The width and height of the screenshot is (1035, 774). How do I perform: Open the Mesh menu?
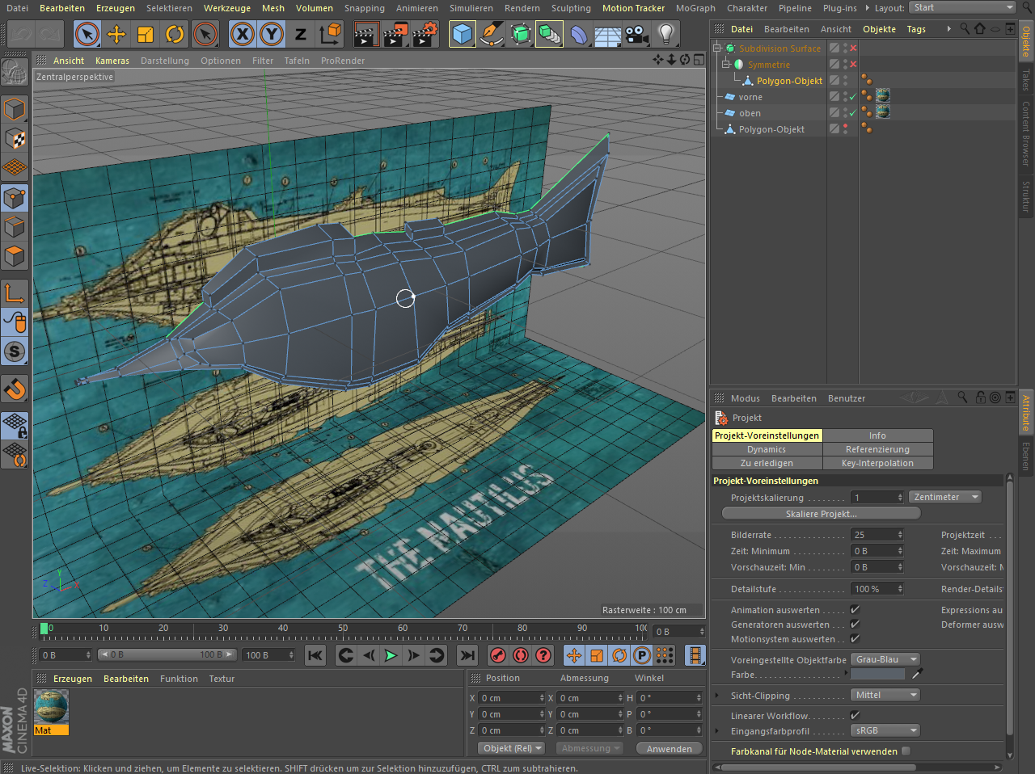[x=273, y=8]
